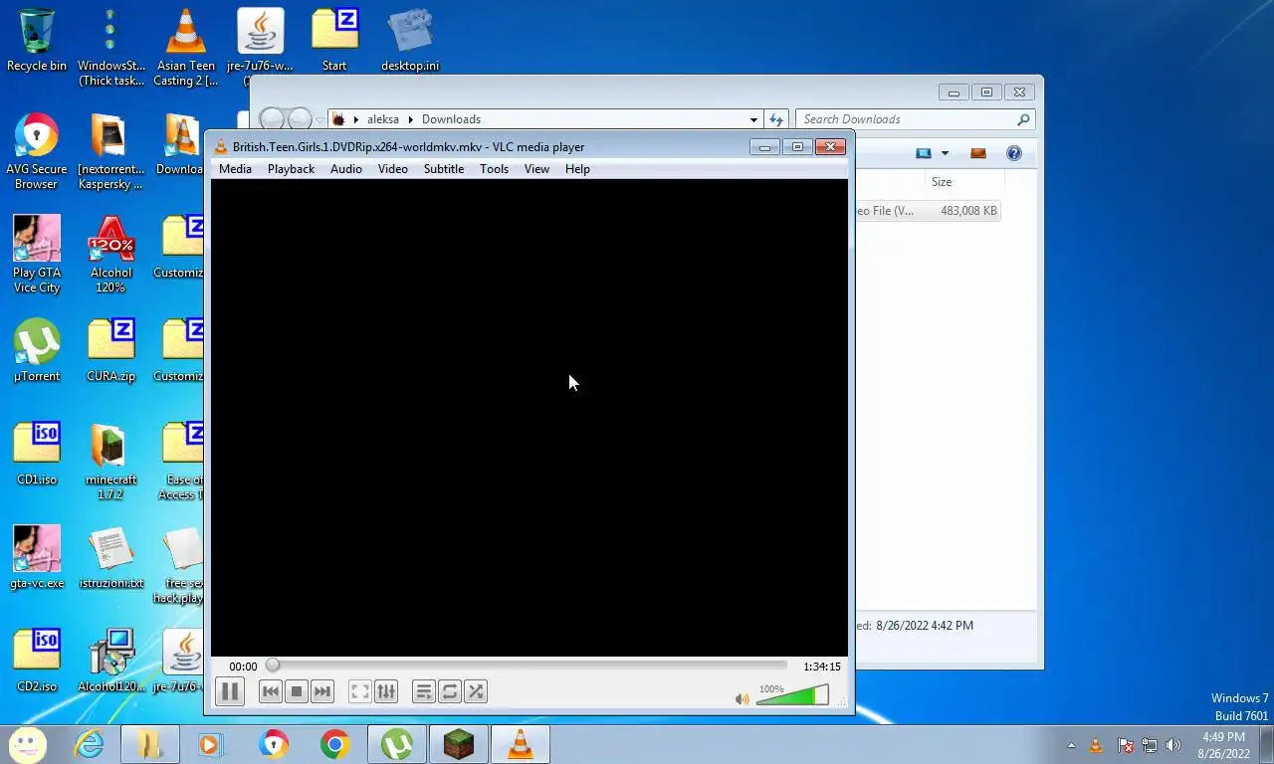Open the Tools menu
The height and width of the screenshot is (764, 1274).
(494, 169)
